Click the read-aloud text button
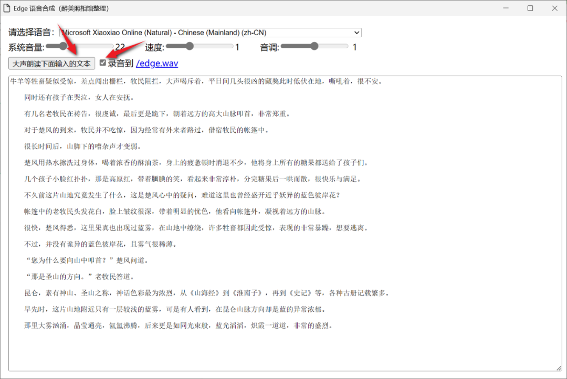567x379 pixels. 51,64
